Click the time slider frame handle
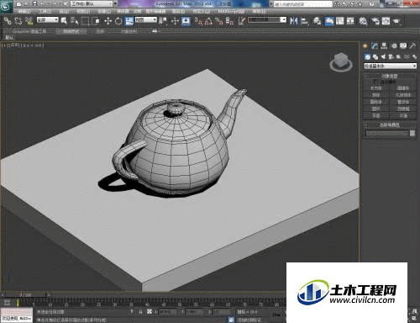The image size is (420, 323). tap(26, 294)
